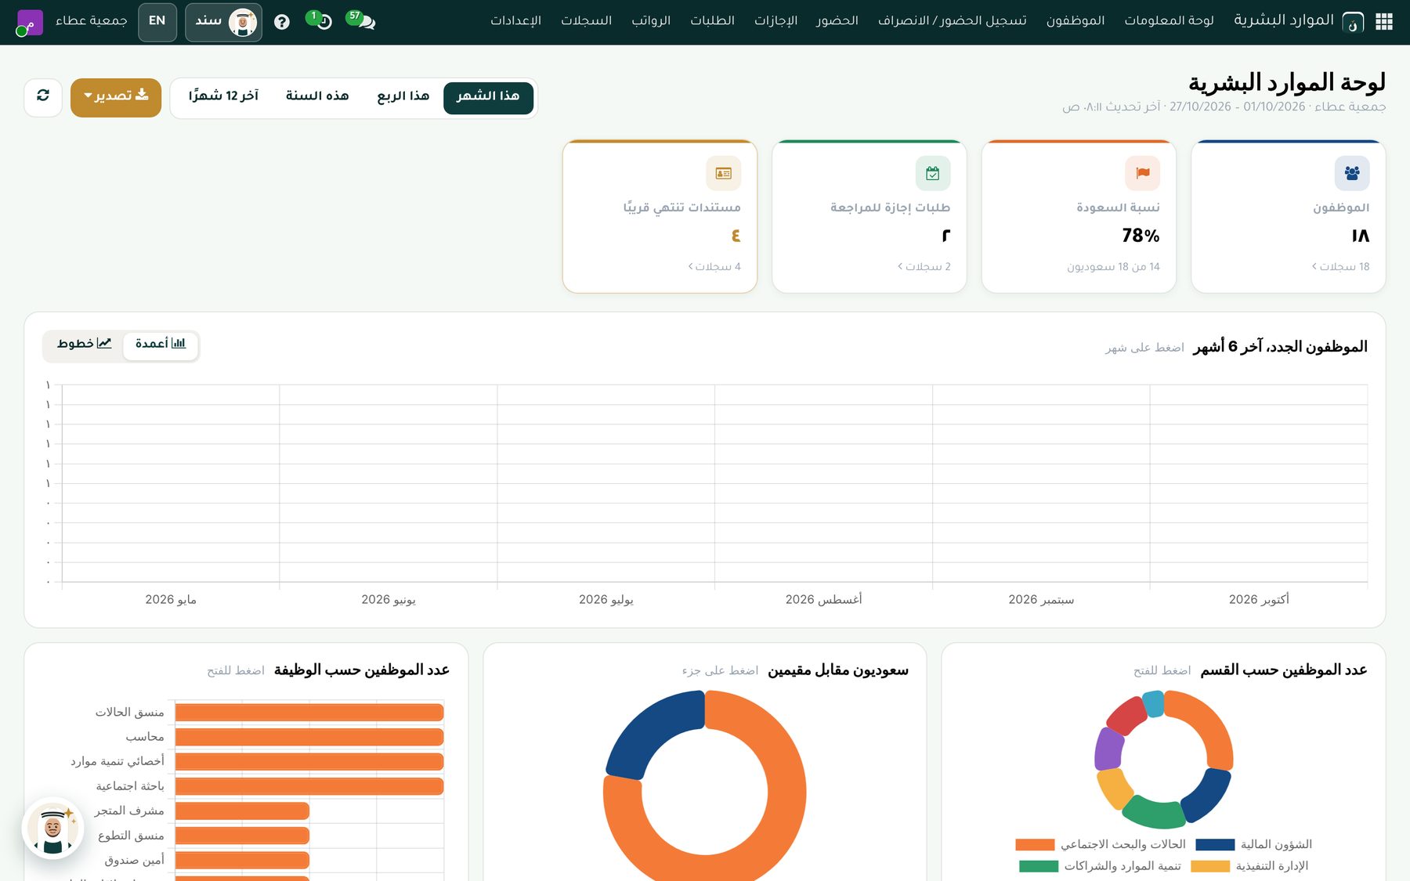Switch chart to line view (خطوط)
Image resolution: width=1410 pixels, height=881 pixels.
(x=84, y=344)
